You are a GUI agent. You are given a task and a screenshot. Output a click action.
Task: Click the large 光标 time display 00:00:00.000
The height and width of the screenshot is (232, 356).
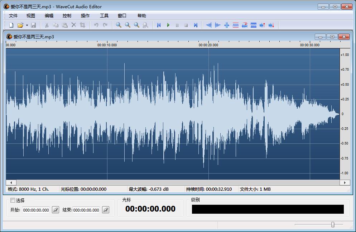pos(150,209)
